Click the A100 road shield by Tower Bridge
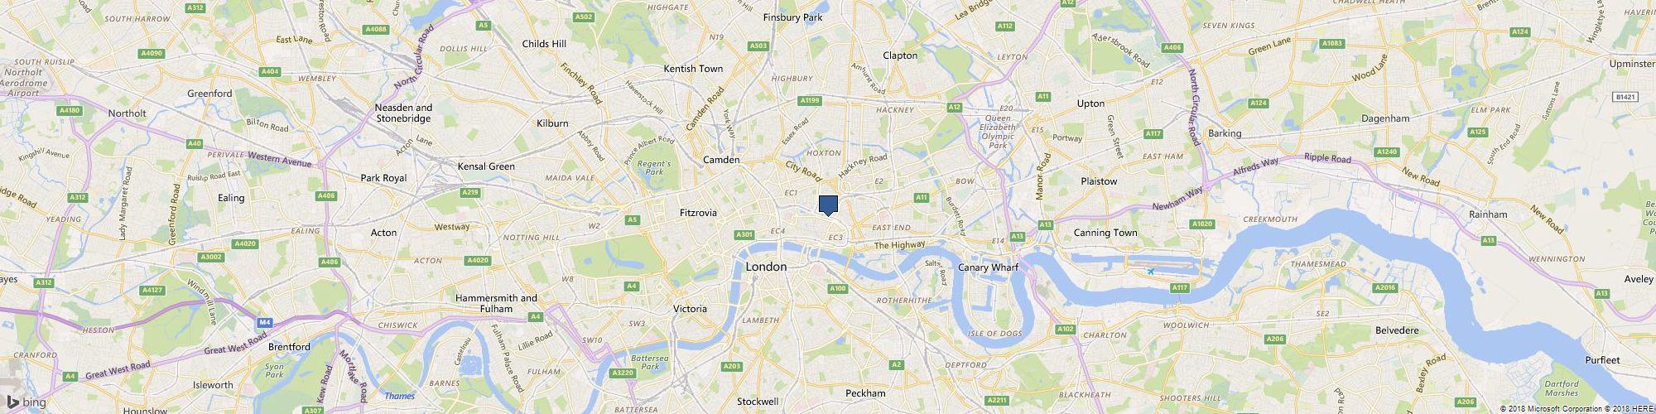The height and width of the screenshot is (414, 1656). click(x=837, y=288)
